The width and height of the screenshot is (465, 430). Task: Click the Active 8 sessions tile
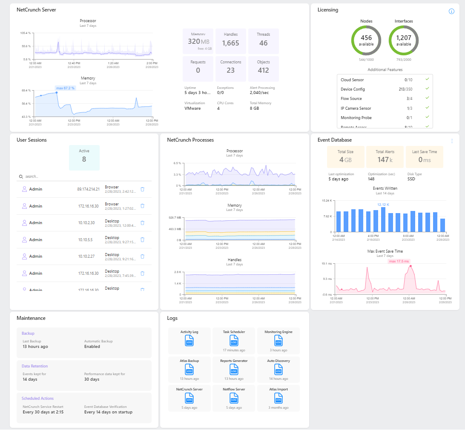84,157
